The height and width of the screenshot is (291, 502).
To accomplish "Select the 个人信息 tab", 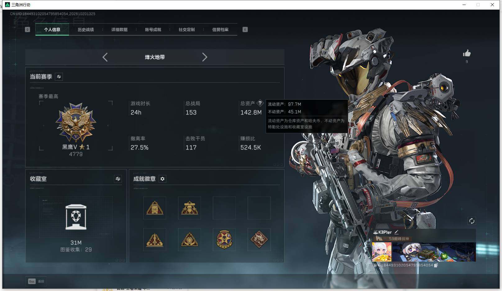I will point(52,30).
